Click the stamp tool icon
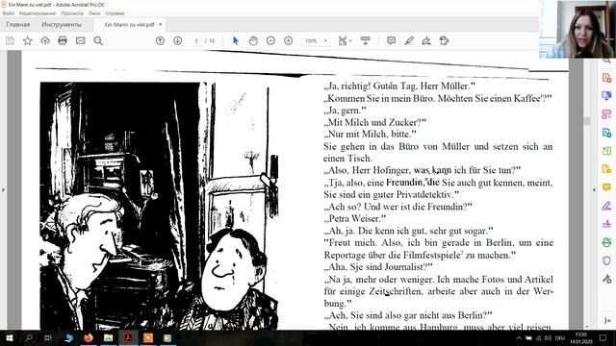This screenshot has width=616, height=346. tap(445, 40)
